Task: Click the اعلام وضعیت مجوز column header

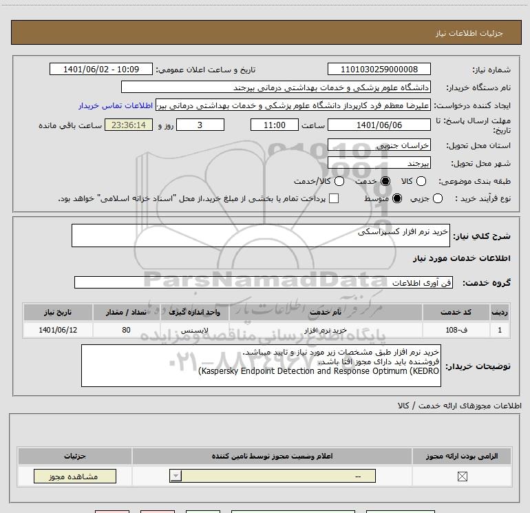Action: [272, 456]
